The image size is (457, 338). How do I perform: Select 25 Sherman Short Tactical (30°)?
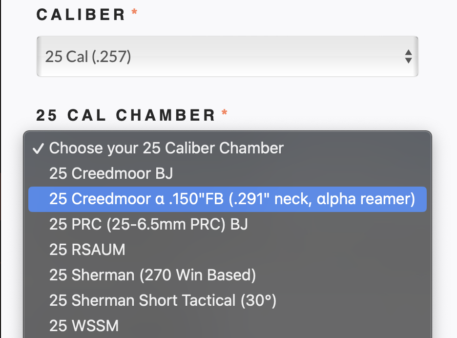pyautogui.click(x=163, y=300)
